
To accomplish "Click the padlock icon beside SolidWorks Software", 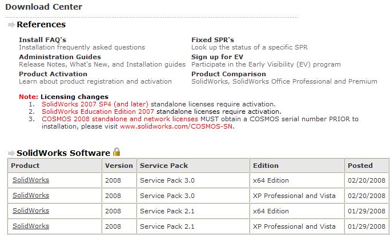I will coord(116,152).
